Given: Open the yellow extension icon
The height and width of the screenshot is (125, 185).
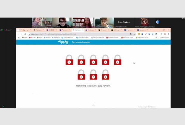Looking at the screenshot, I should pyautogui.click(x=139, y=34).
